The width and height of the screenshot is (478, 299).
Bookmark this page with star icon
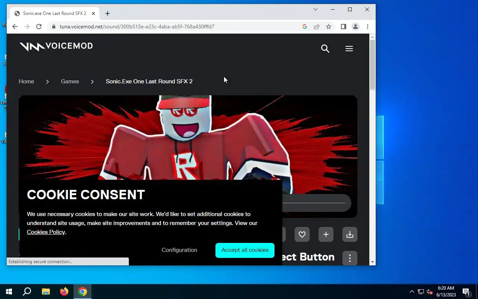coord(329,27)
